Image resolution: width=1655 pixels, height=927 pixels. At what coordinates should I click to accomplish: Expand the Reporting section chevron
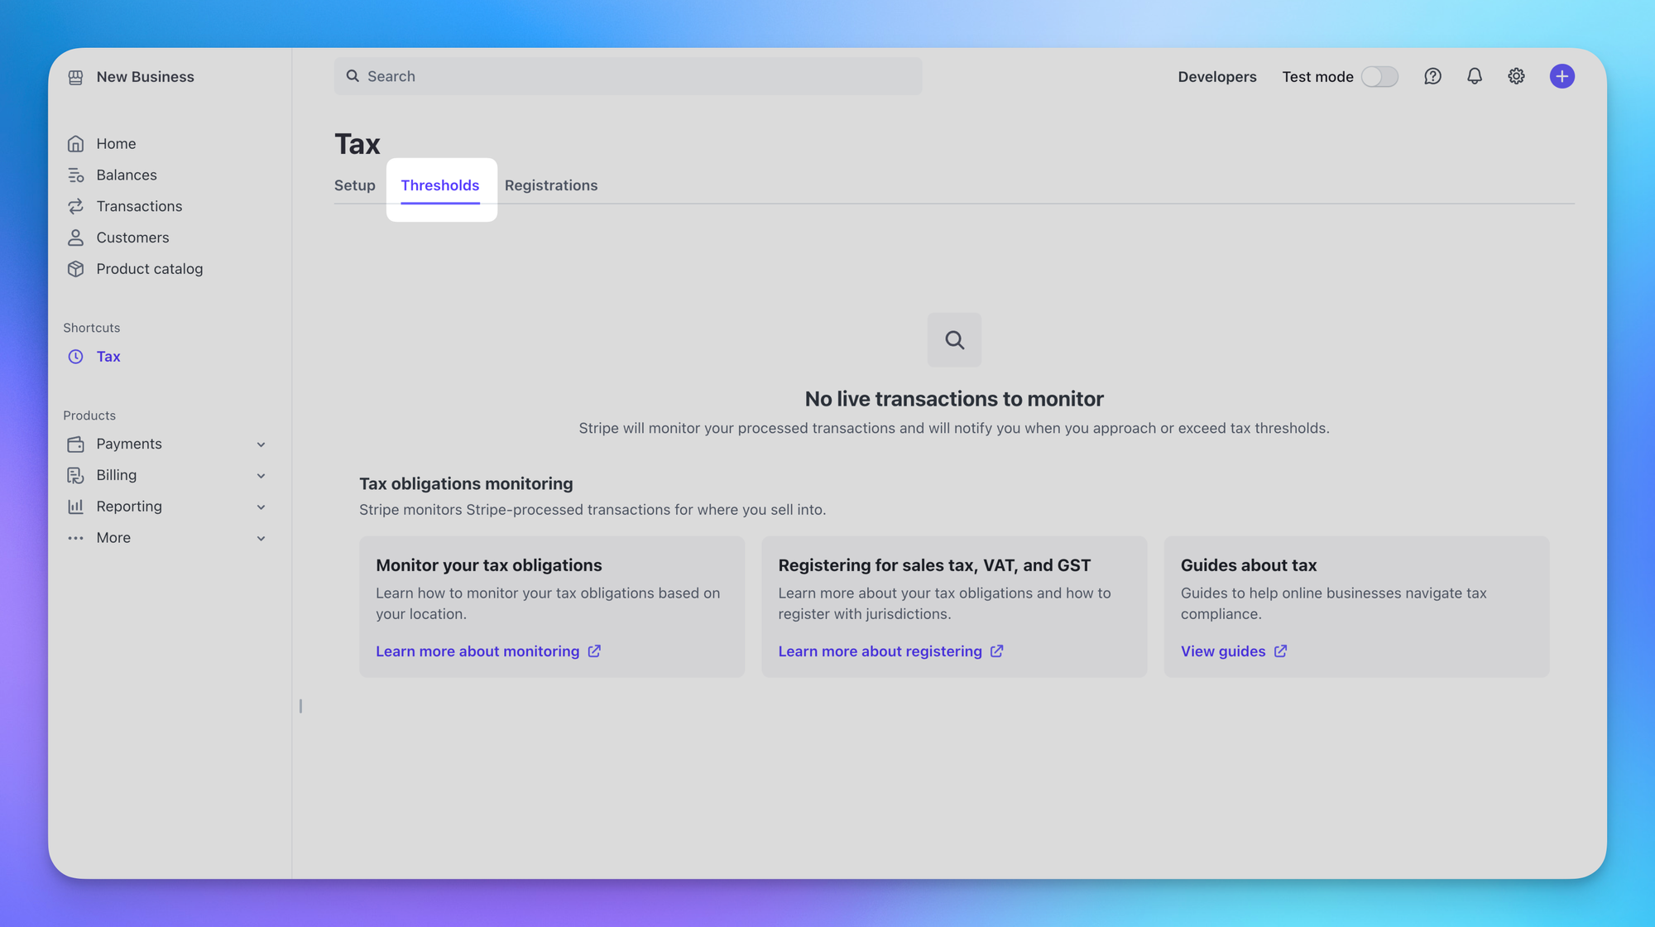(x=261, y=507)
